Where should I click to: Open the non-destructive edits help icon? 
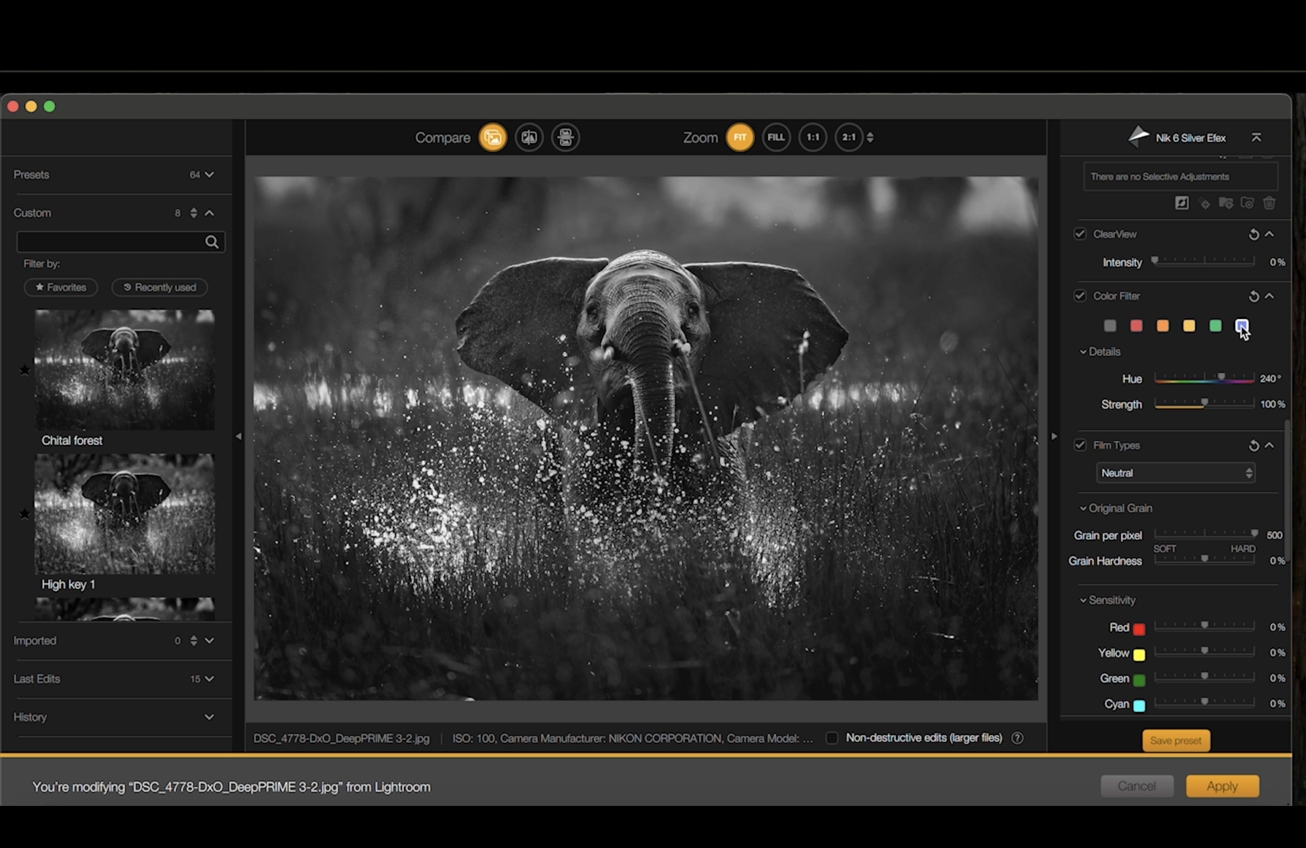click(1017, 738)
